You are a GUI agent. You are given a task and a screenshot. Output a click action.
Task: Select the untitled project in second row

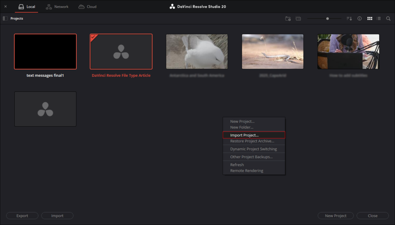point(46,109)
